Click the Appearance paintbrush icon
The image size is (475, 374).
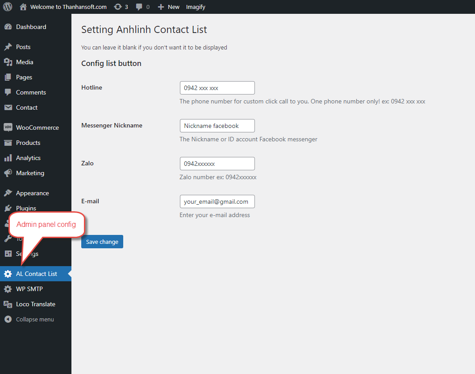[8, 193]
